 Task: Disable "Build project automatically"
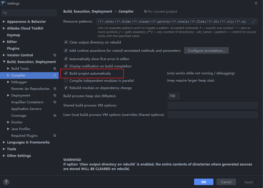tap(66, 73)
